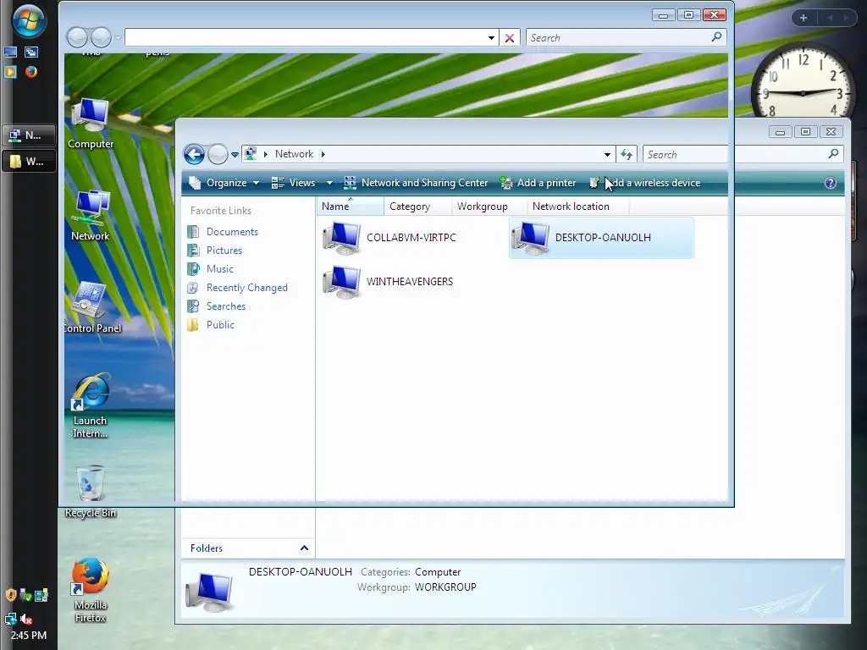The height and width of the screenshot is (650, 867).
Task: Click magnifier icon in Network search box
Action: (x=834, y=154)
